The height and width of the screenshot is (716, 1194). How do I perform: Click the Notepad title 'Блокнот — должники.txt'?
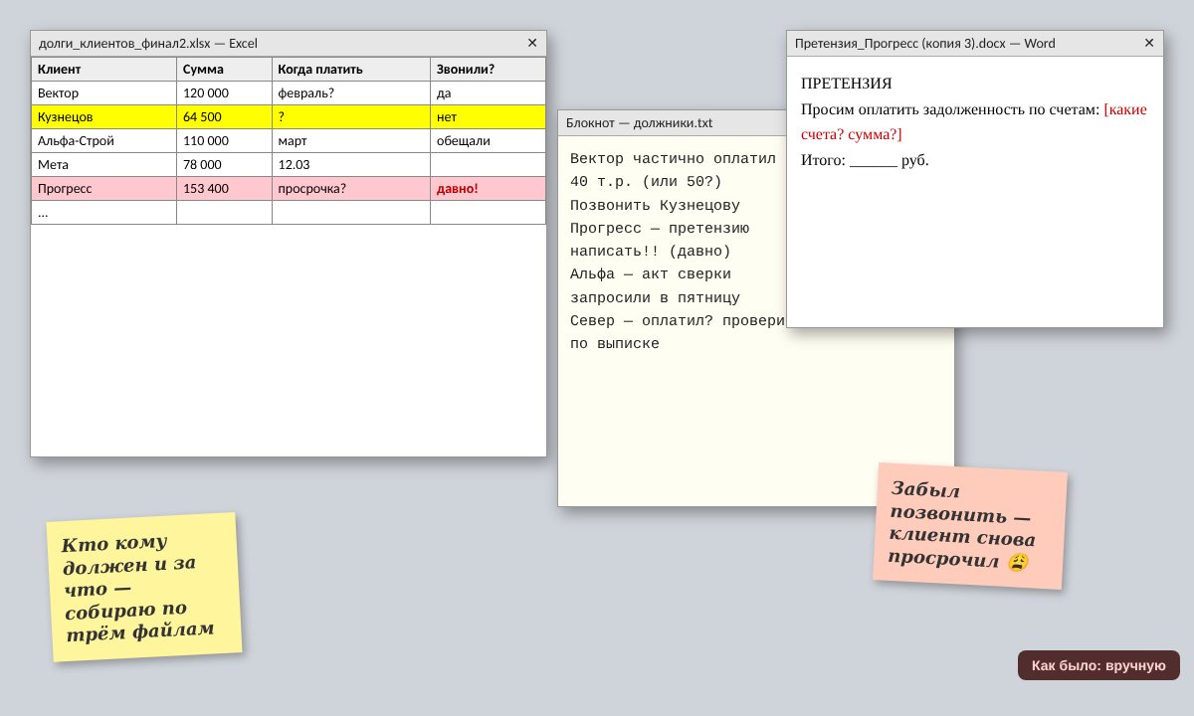[639, 123]
